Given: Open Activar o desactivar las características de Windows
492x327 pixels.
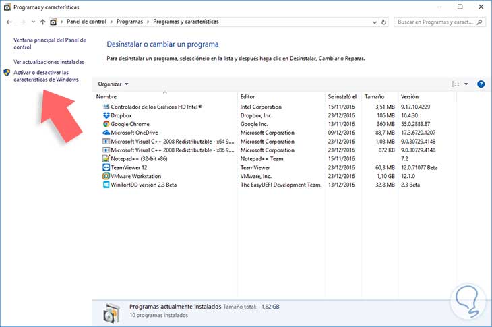Looking at the screenshot, I should tap(46, 76).
